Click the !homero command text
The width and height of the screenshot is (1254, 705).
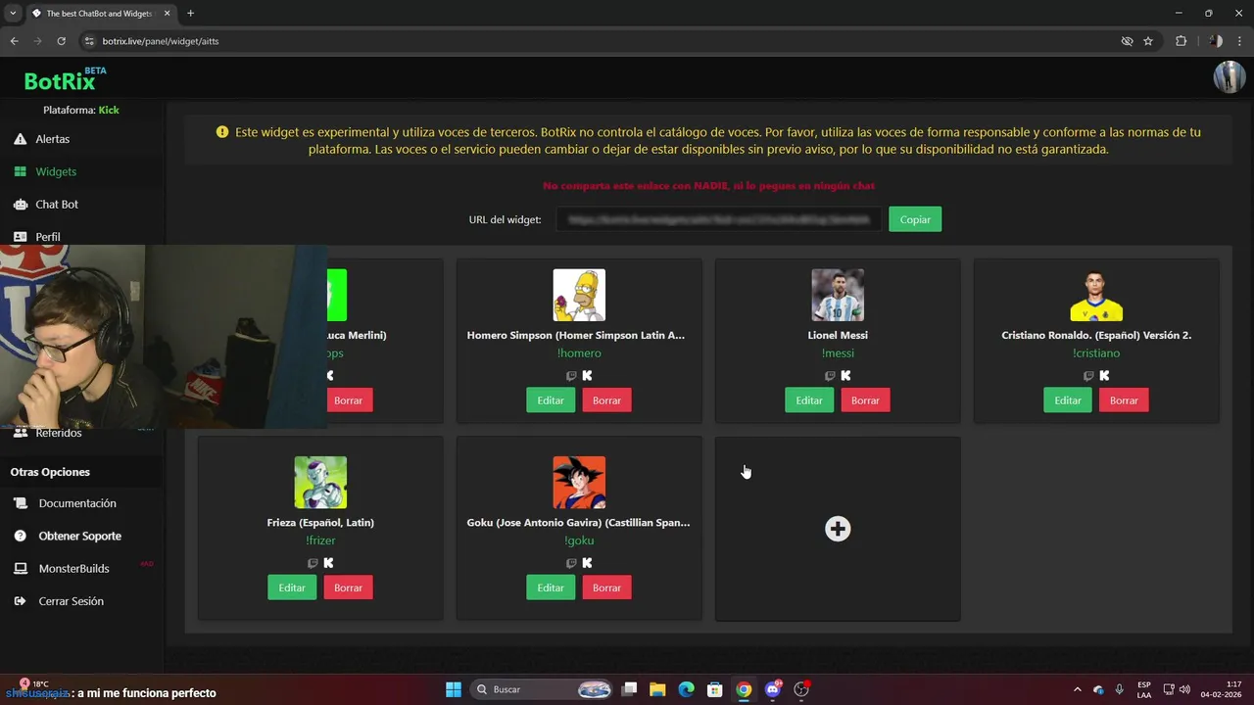pos(579,353)
